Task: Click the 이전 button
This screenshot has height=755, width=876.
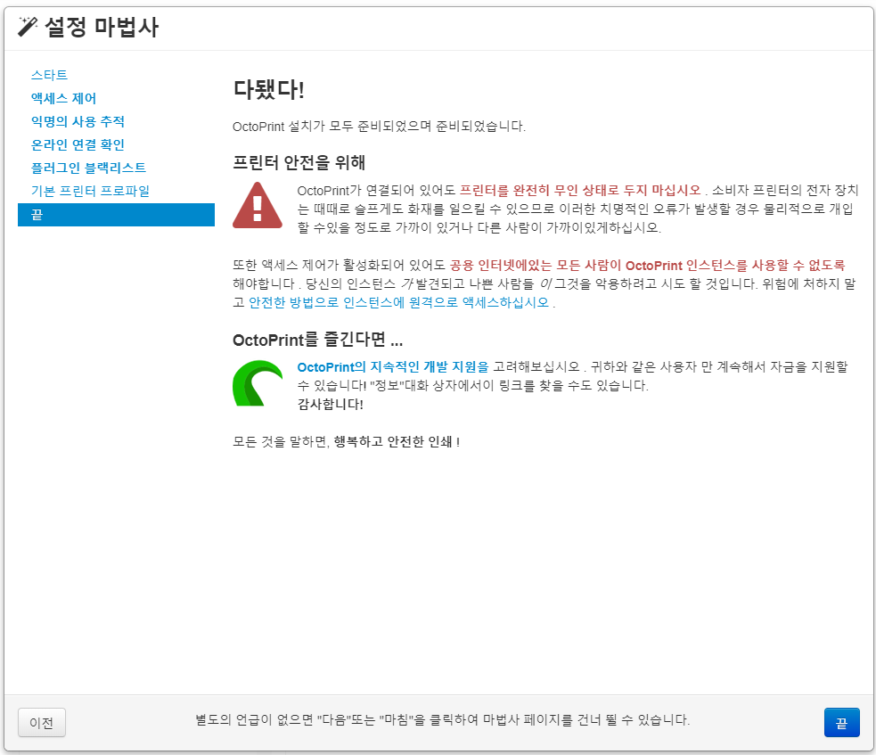Action: click(42, 723)
